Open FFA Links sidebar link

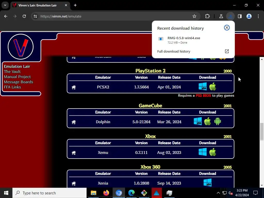pos(12,87)
